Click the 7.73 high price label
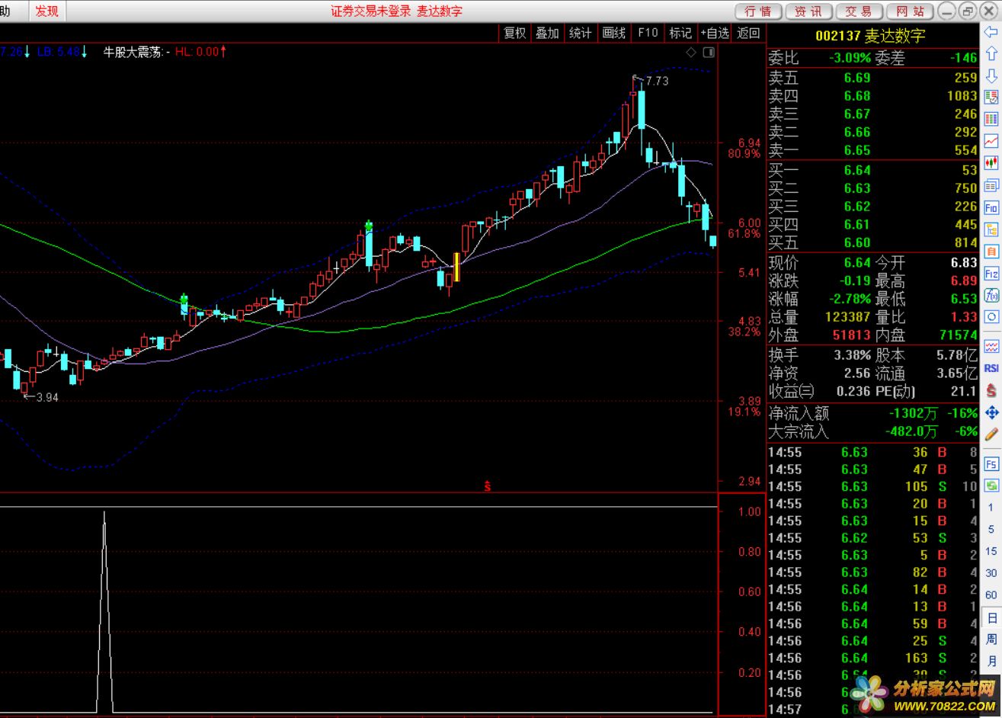Image resolution: width=1002 pixels, height=718 pixels. tap(657, 82)
